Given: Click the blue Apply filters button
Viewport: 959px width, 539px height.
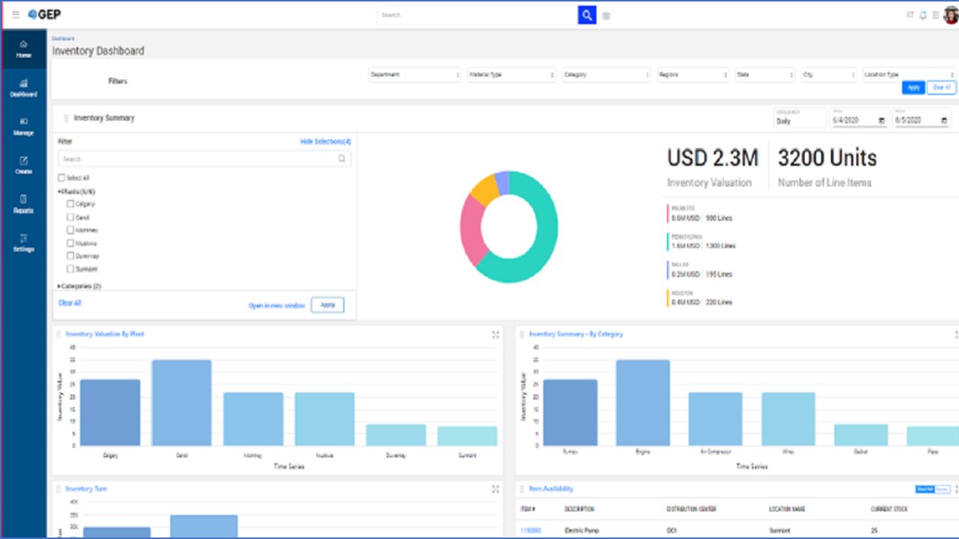Looking at the screenshot, I should (x=913, y=88).
